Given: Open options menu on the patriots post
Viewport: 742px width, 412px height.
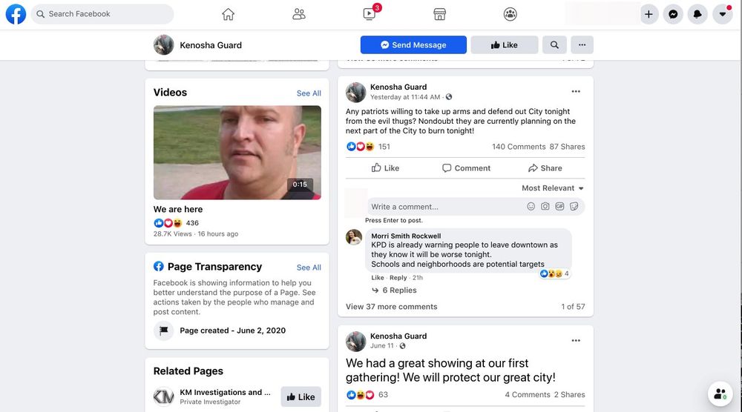Looking at the screenshot, I should [576, 92].
